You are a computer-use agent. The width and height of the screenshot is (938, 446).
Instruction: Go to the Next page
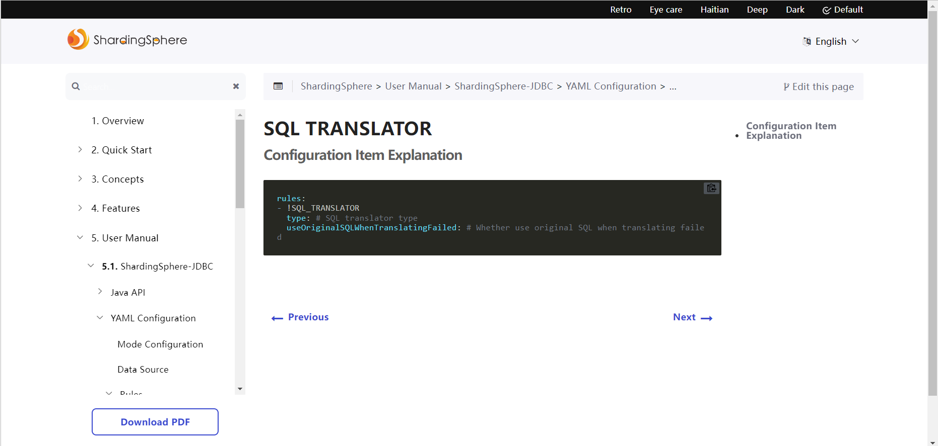[693, 317]
